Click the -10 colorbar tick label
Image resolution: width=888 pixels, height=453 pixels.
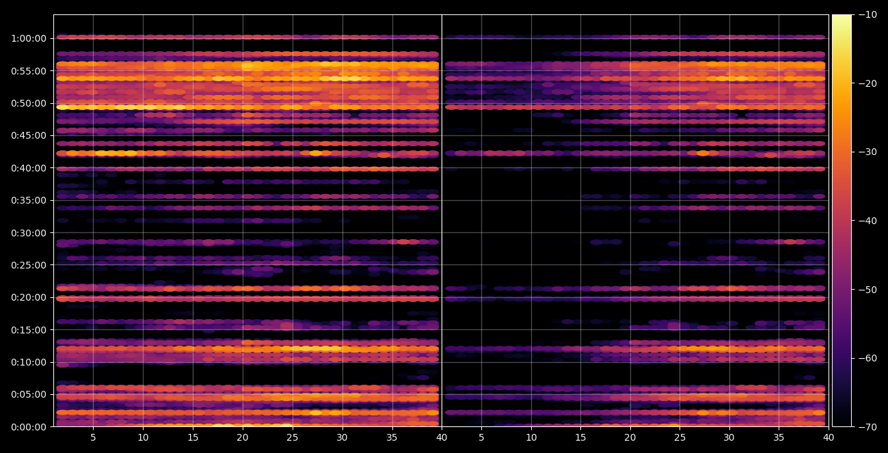[867, 14]
